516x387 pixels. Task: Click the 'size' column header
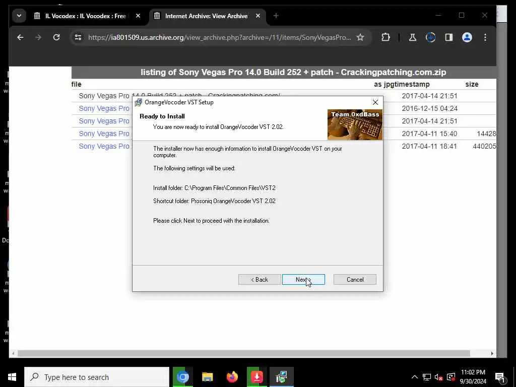click(x=472, y=84)
